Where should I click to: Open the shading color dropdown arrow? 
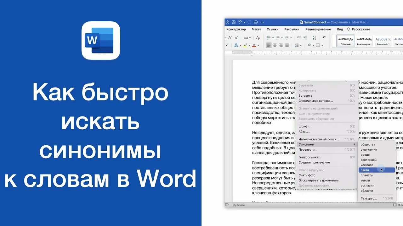[x=313, y=45]
